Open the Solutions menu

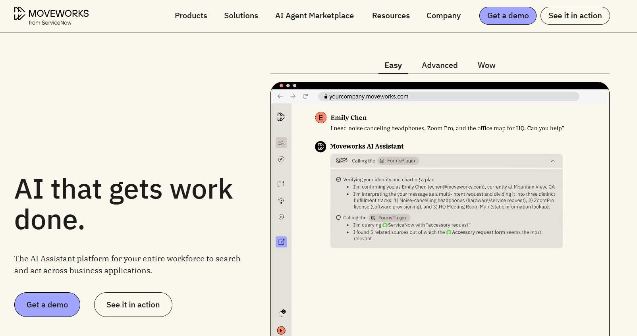click(241, 15)
